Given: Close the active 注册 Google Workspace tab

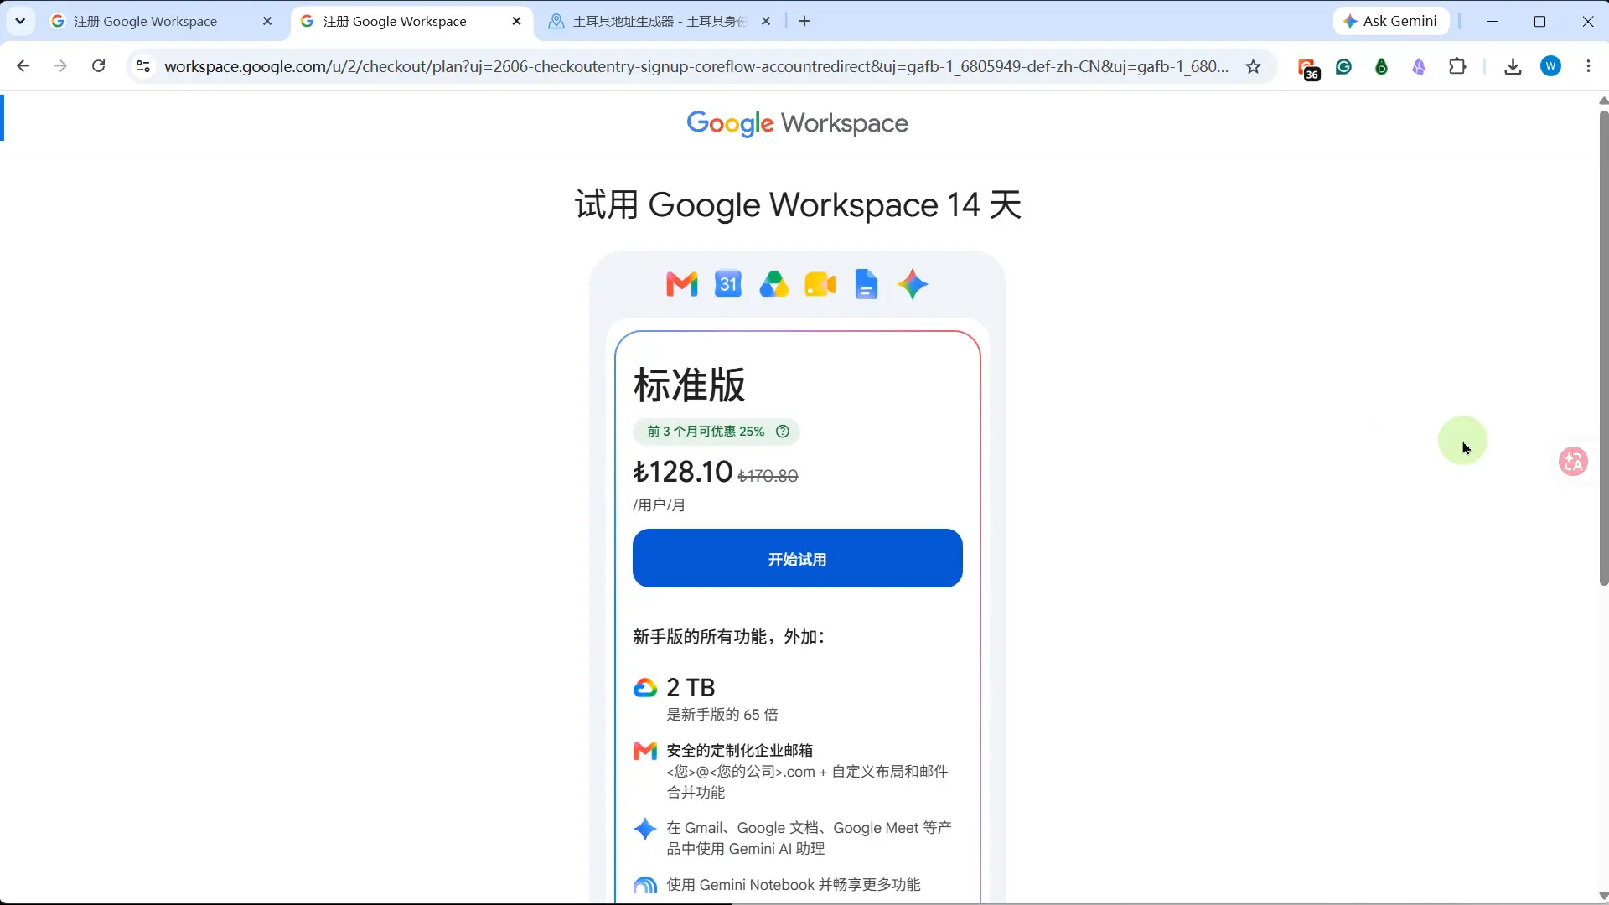Looking at the screenshot, I should tap(516, 21).
